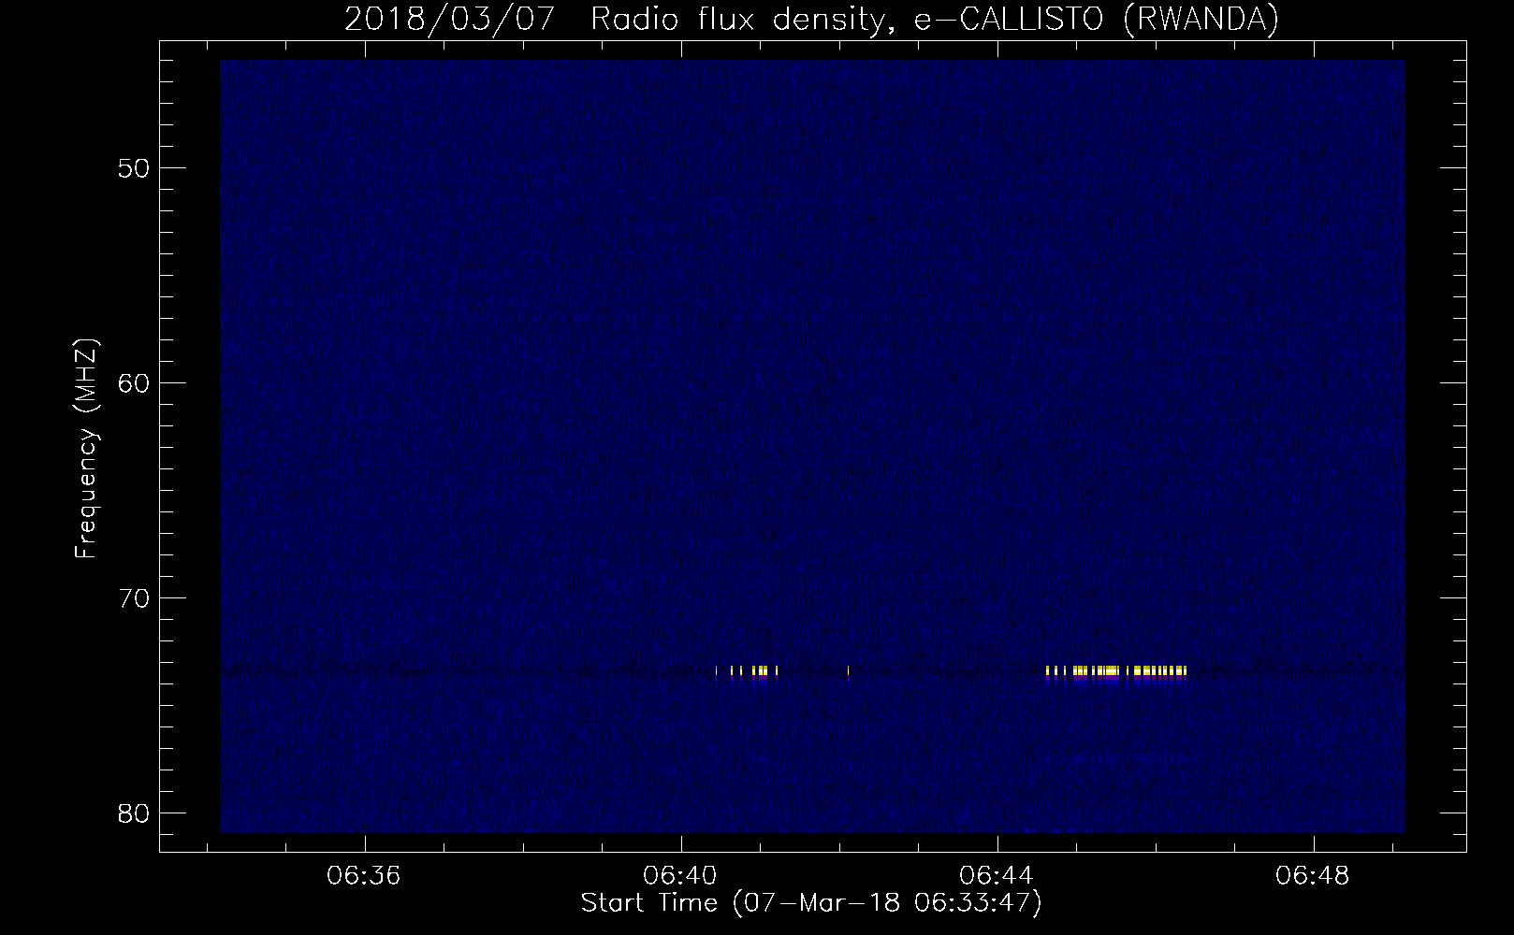This screenshot has width=1514, height=935.
Task: Click the 'Start Time (07-Mar-18 06:33:47)' label
Action: (811, 903)
